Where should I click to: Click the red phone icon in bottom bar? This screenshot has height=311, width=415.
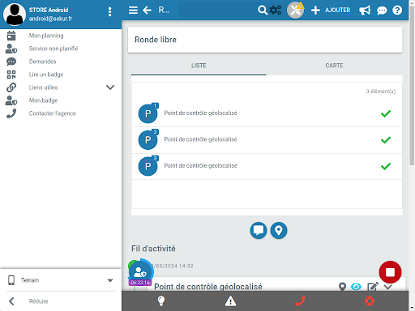[300, 300]
